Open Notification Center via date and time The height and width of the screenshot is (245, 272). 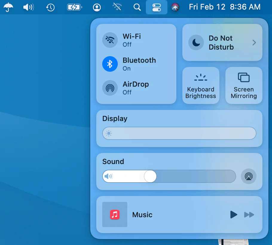(x=225, y=7)
